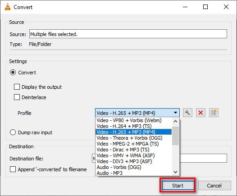
Task: Minimize the Convert dialog
Action: [185, 7]
